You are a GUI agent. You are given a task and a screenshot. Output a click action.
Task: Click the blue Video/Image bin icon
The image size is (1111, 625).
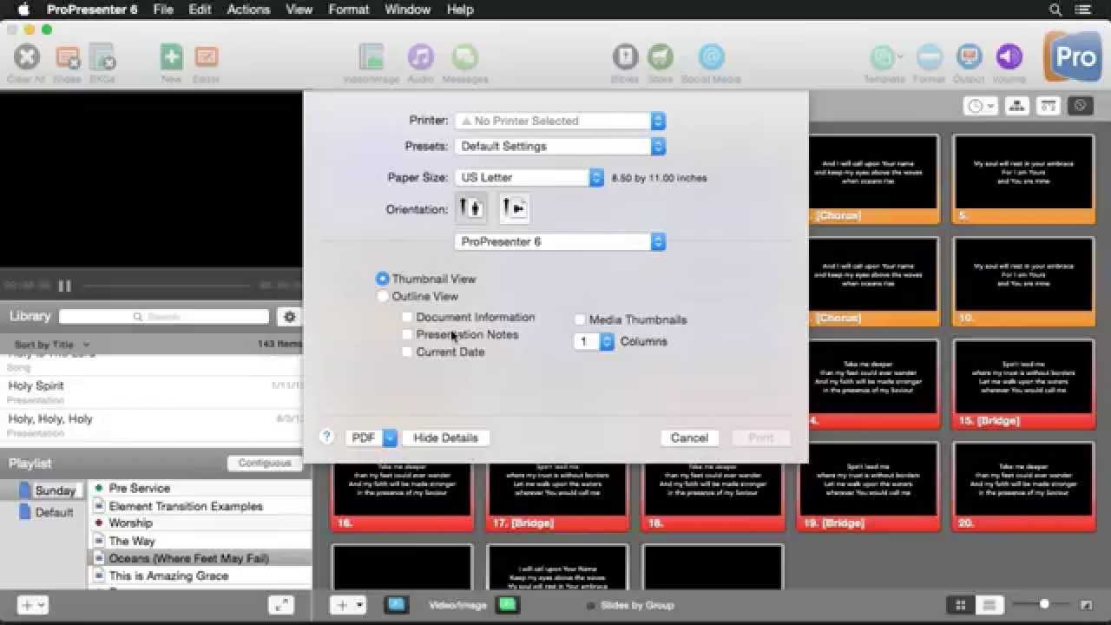tap(396, 605)
